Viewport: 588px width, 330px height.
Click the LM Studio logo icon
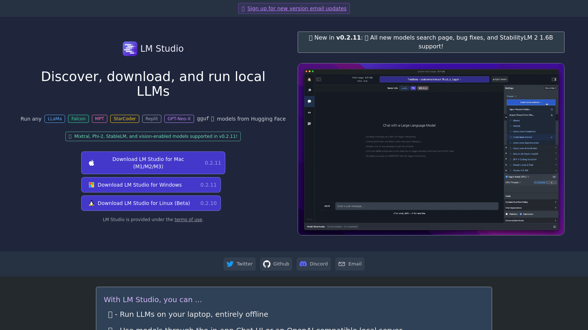pyautogui.click(x=130, y=49)
